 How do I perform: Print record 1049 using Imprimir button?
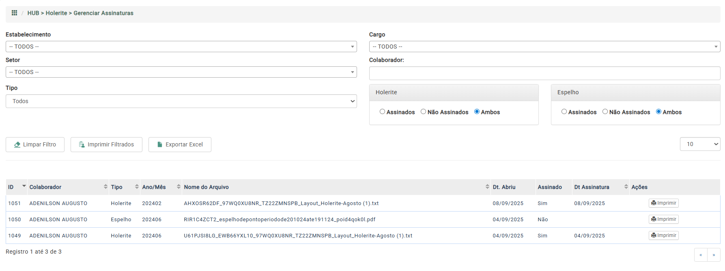click(x=663, y=235)
